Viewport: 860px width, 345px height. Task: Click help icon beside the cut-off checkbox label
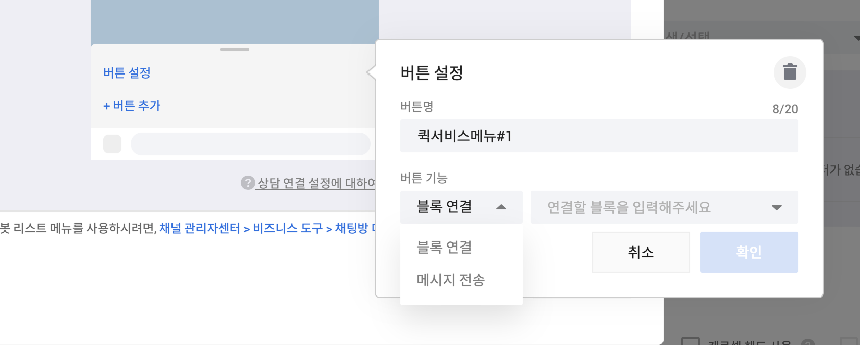pos(807,342)
